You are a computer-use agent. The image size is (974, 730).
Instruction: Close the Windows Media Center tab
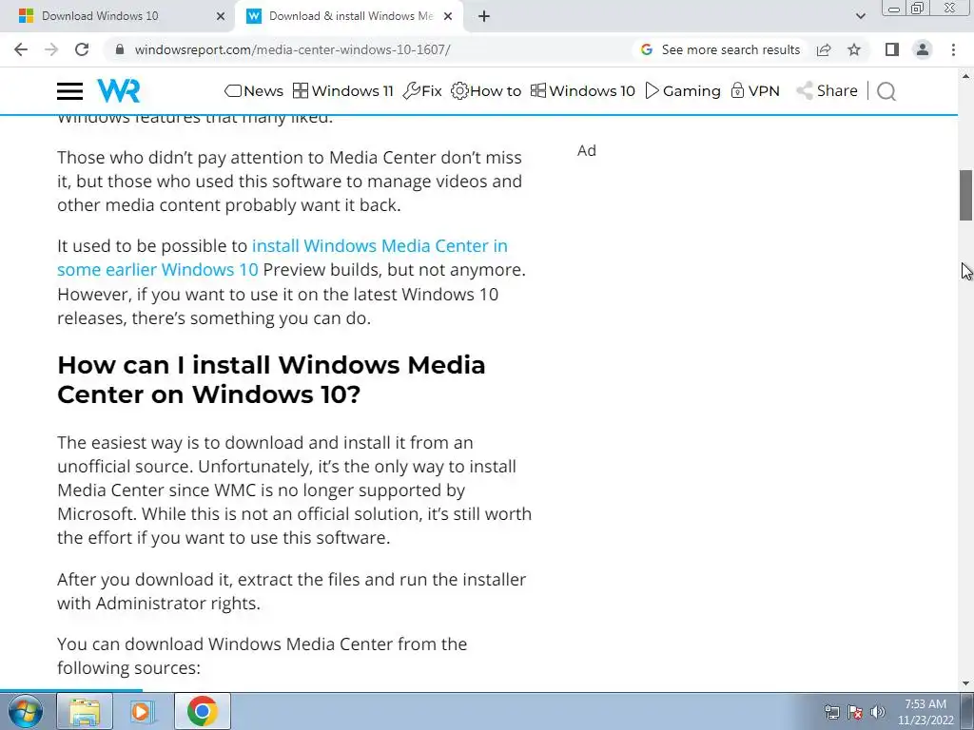pyautogui.click(x=448, y=16)
